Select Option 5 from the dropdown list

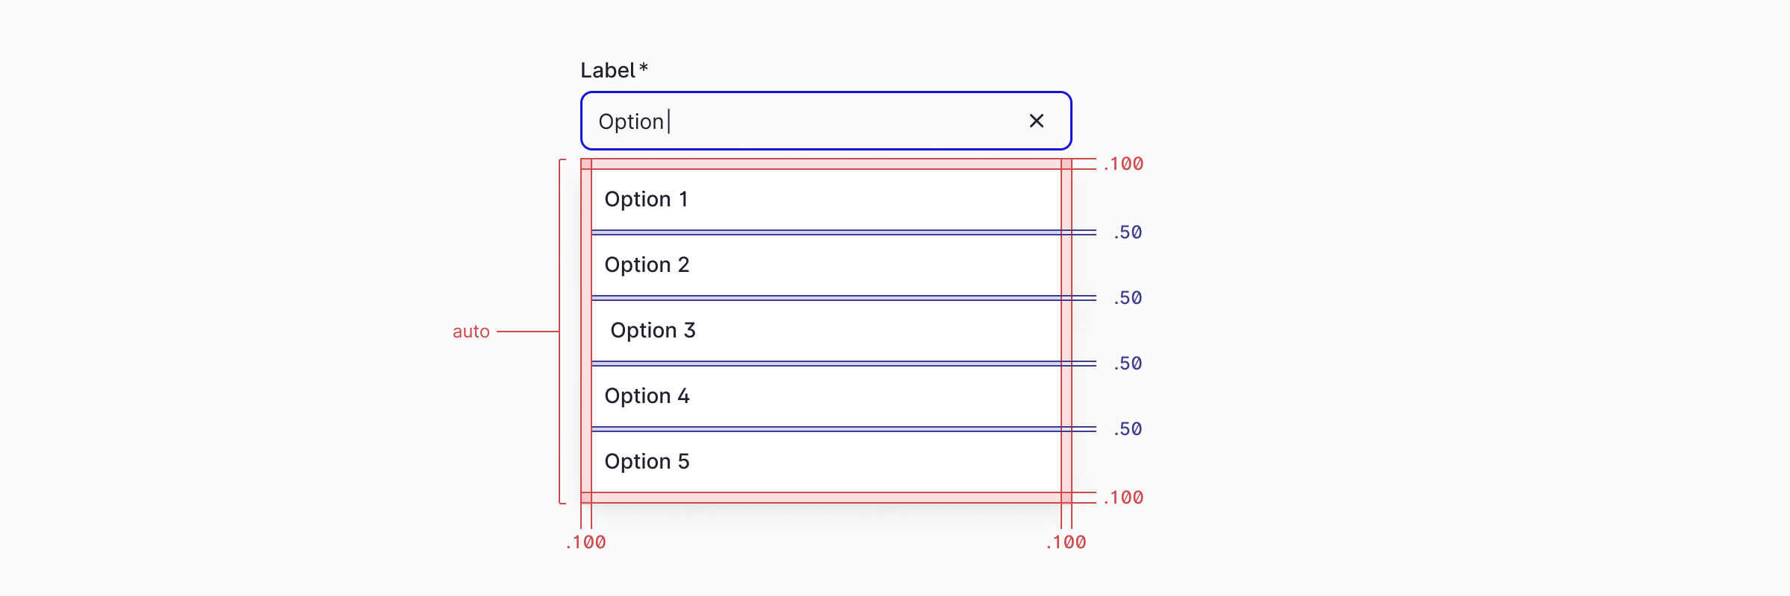[x=647, y=460]
